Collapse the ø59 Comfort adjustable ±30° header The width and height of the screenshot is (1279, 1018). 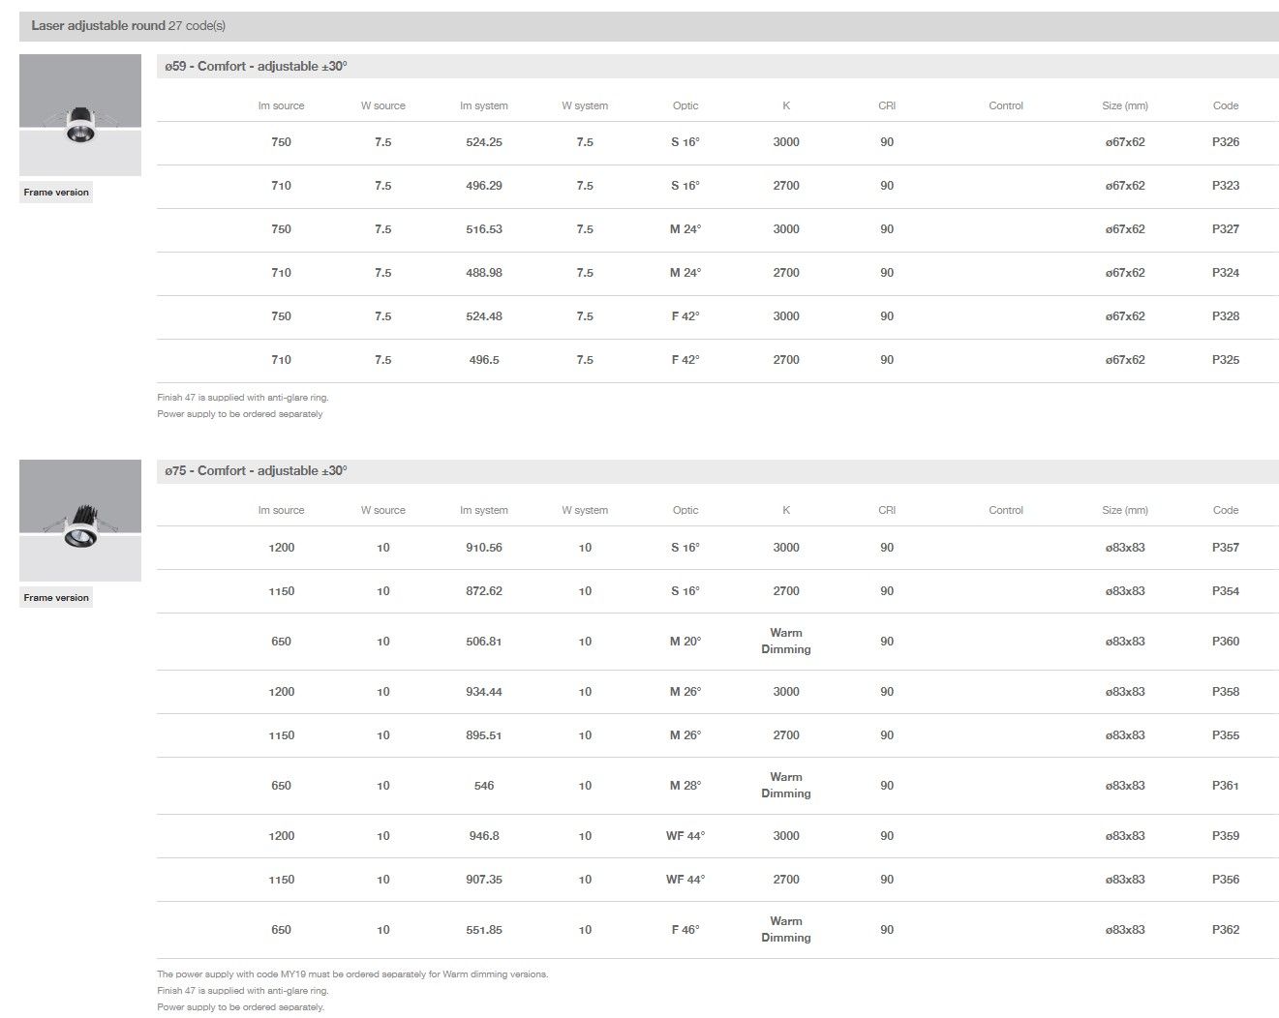[x=256, y=67]
